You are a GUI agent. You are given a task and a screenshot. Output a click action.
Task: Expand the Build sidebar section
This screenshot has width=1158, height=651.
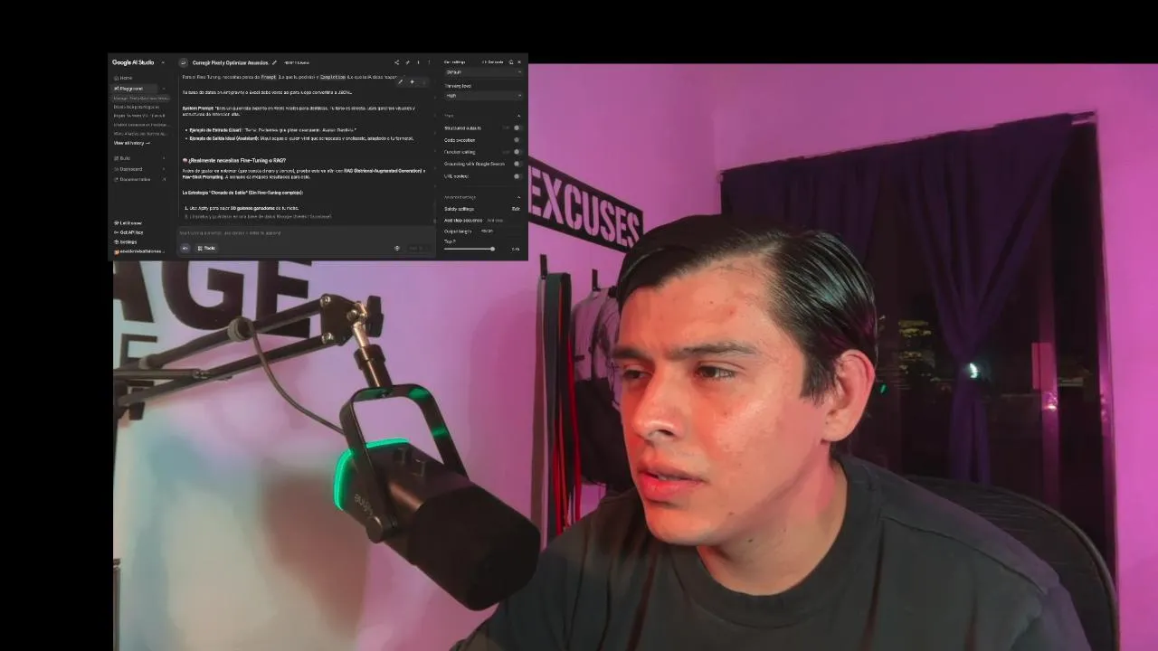pyautogui.click(x=139, y=158)
